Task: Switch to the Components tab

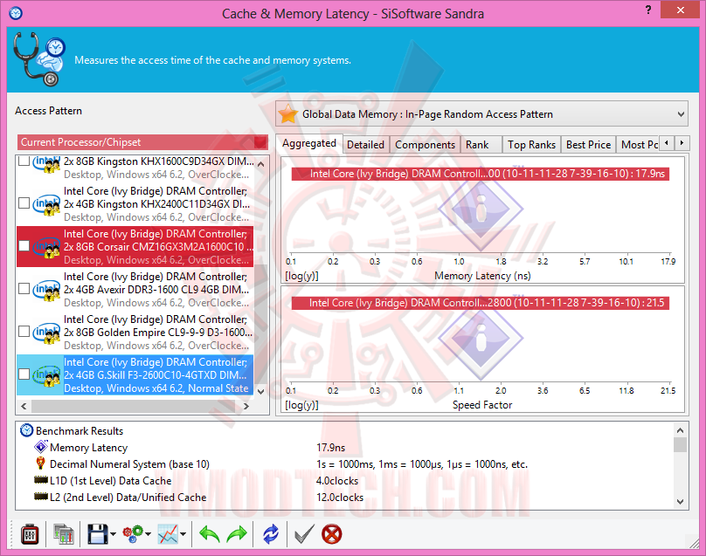Action: [425, 145]
